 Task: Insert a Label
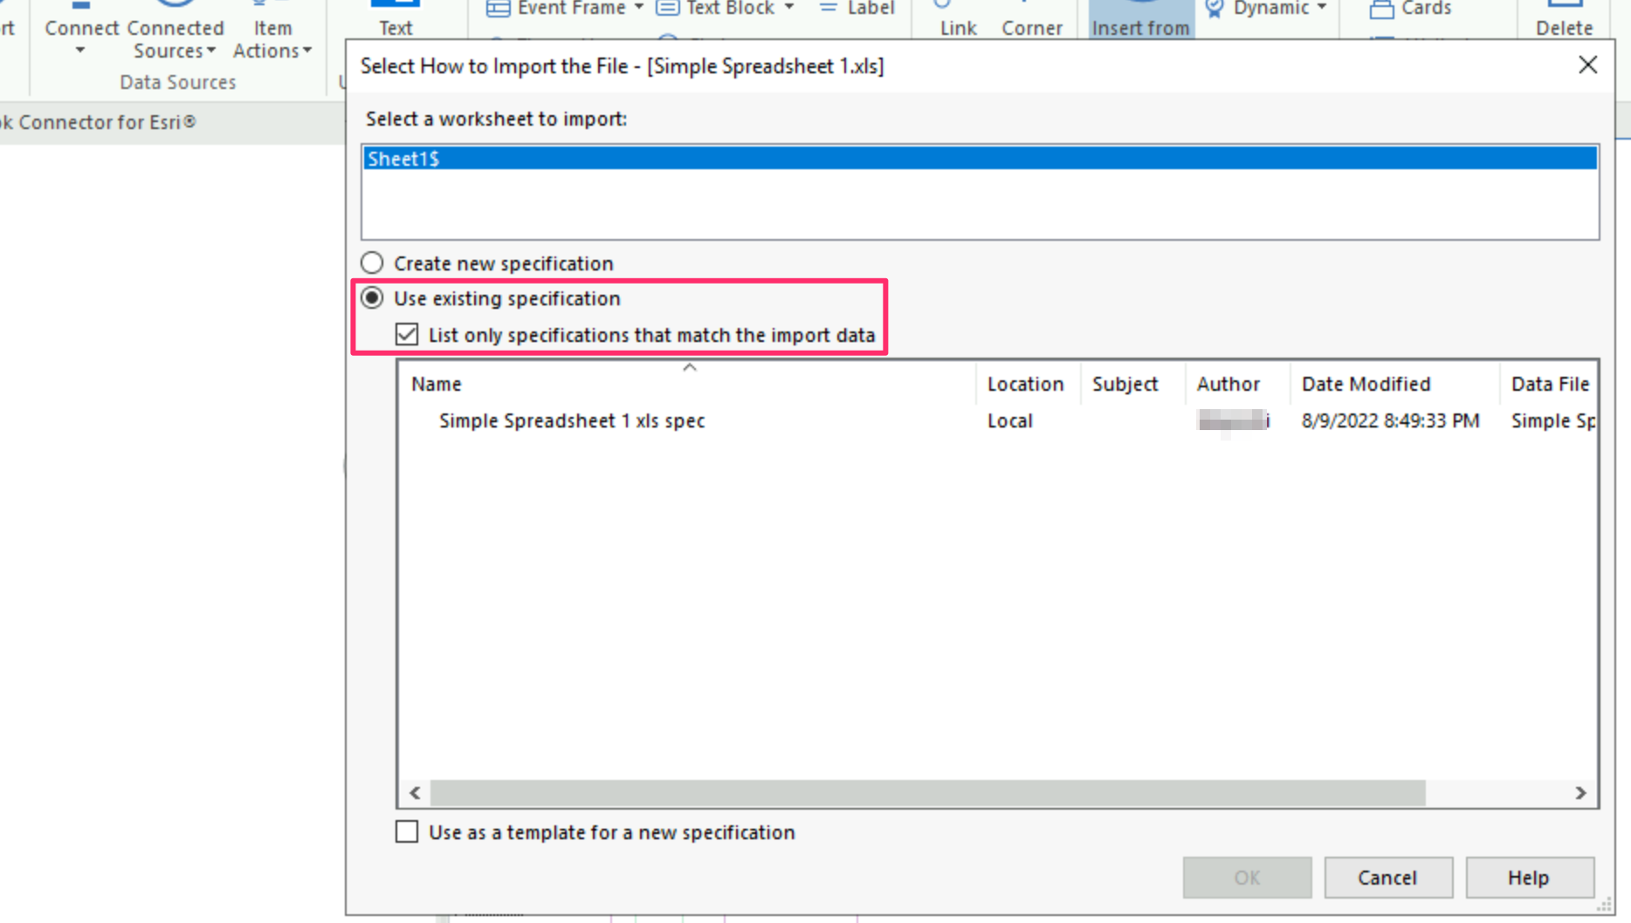click(x=857, y=8)
